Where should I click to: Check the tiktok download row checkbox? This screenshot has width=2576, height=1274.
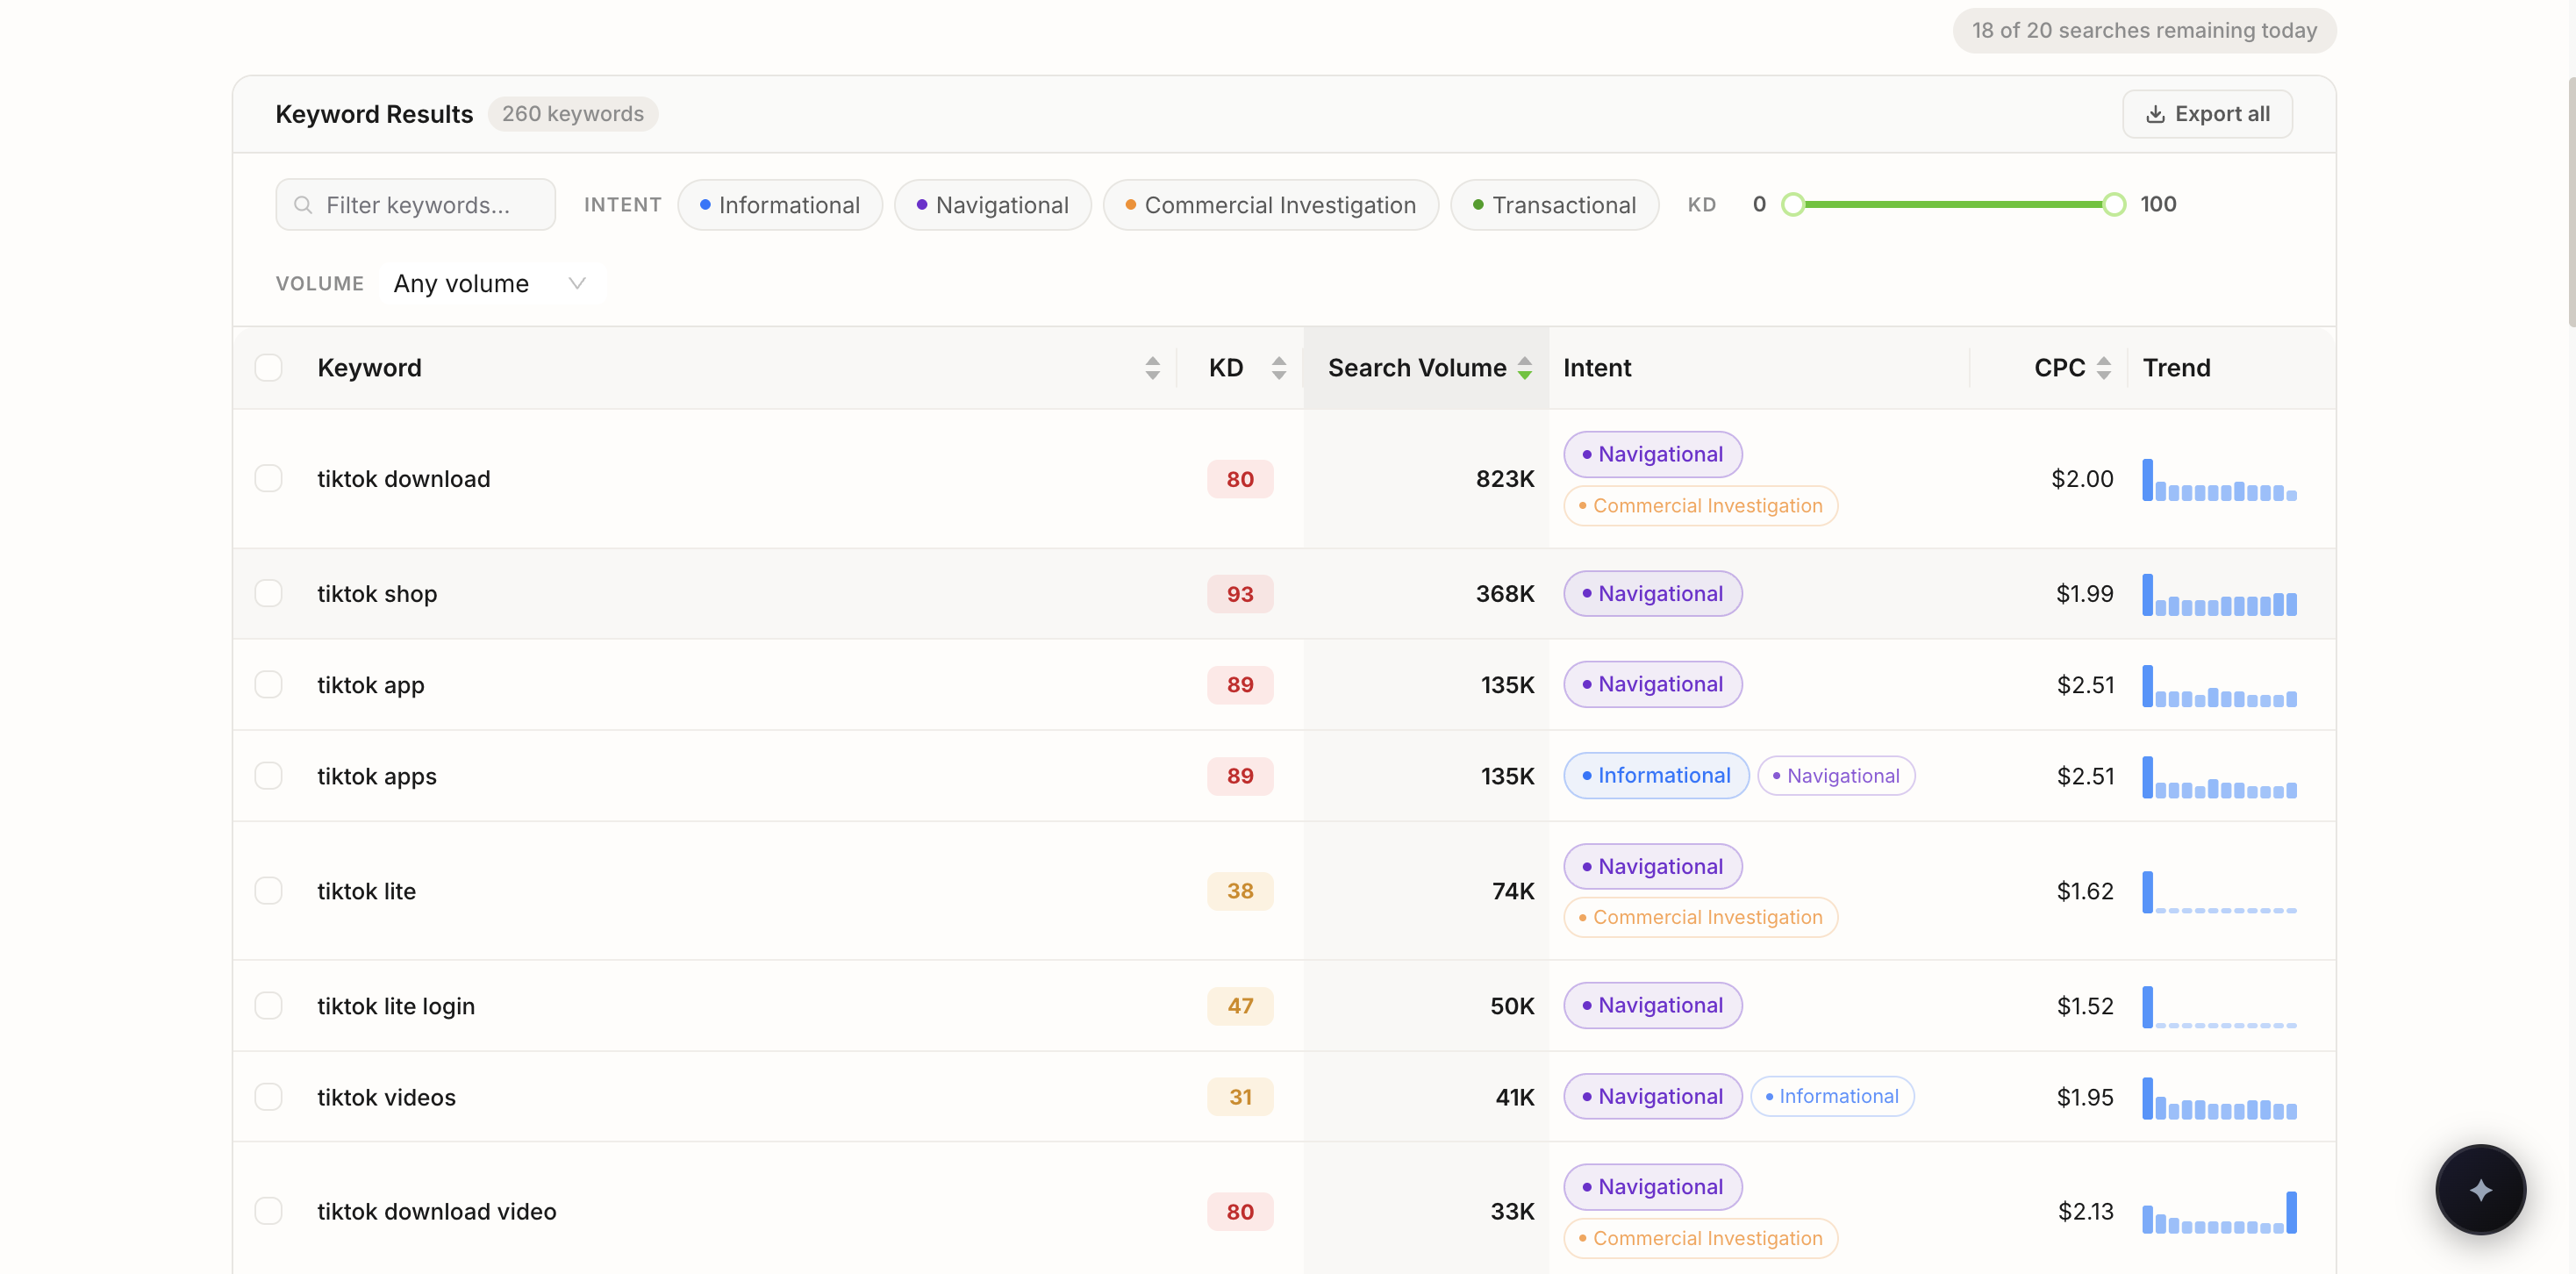(x=269, y=478)
